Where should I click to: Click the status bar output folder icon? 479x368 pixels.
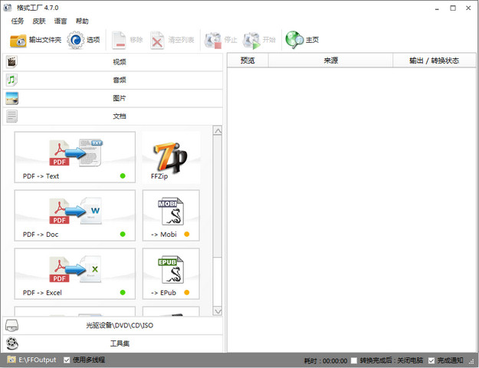(x=11, y=360)
